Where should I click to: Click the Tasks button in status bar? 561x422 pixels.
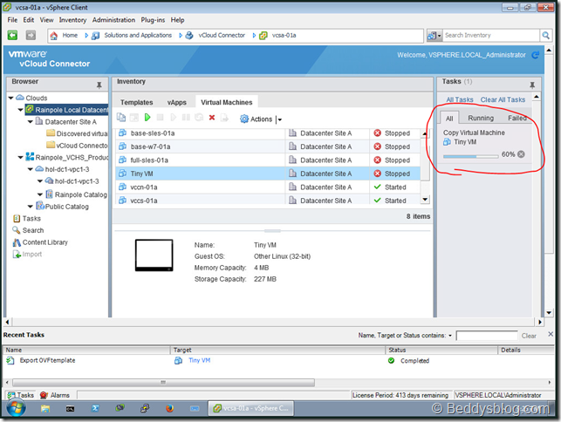coord(20,395)
